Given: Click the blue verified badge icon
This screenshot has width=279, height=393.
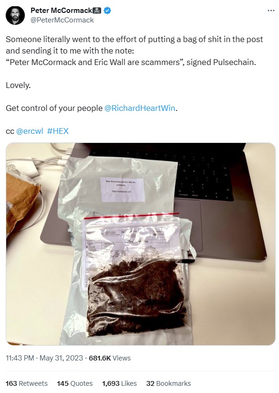Looking at the screenshot, I should pos(107,11).
